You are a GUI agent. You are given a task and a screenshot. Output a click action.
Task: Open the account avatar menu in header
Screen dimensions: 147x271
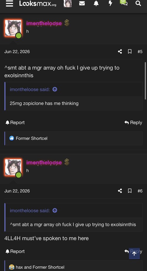pyautogui.click(x=68, y=4)
